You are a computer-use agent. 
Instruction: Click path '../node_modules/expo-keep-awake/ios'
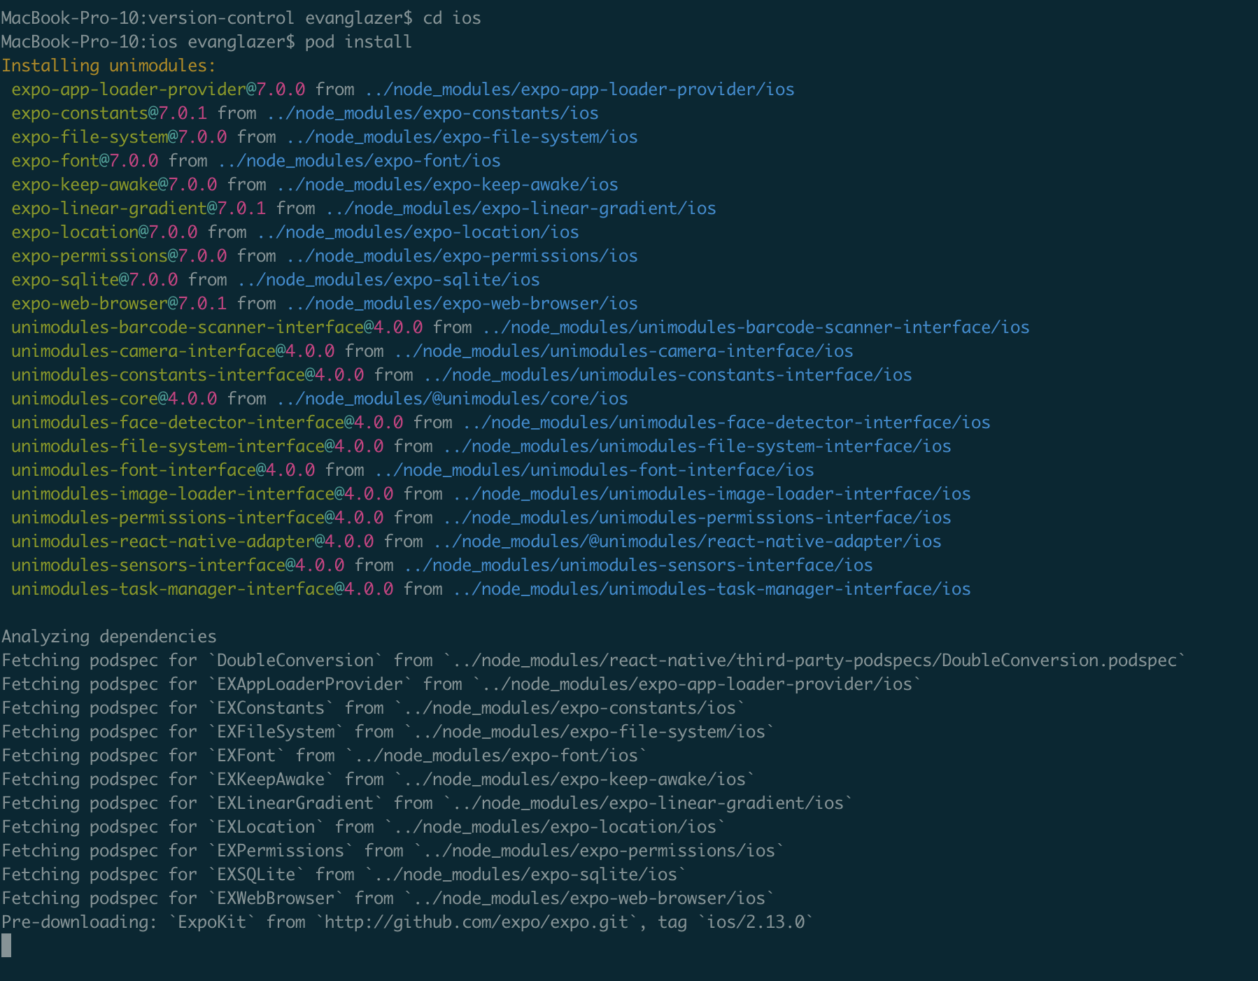(x=448, y=185)
